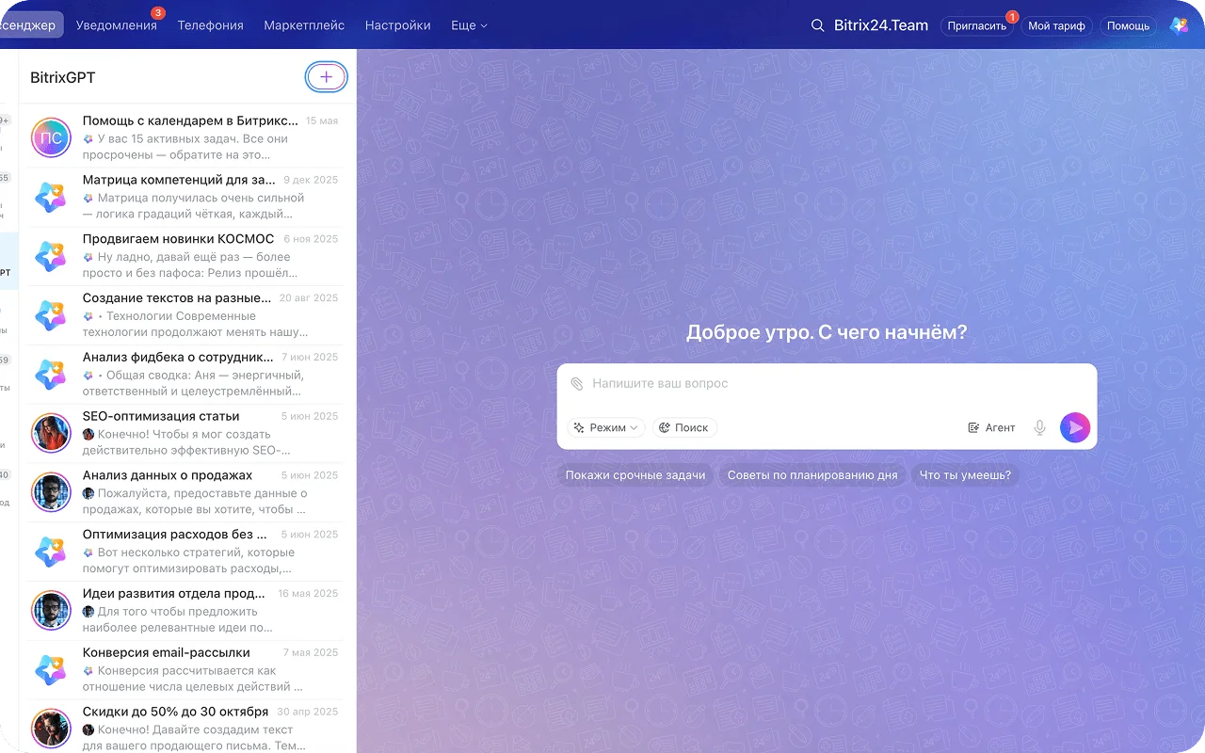Click the photo avatar of Идеи развития отдела
The height and width of the screenshot is (753, 1205).
[x=51, y=611]
